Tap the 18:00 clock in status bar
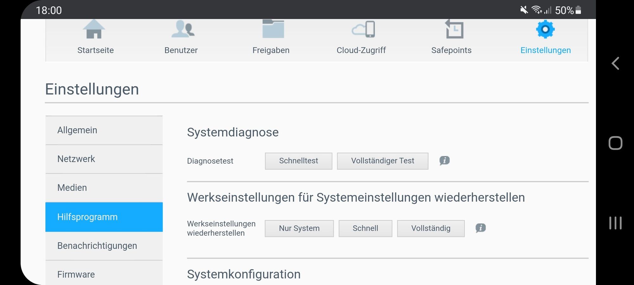Image resolution: width=634 pixels, height=285 pixels. tap(49, 10)
